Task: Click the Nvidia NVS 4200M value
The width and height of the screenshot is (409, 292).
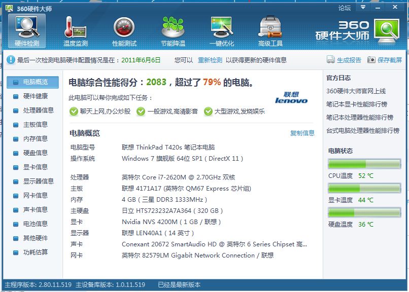Action: (x=172, y=222)
